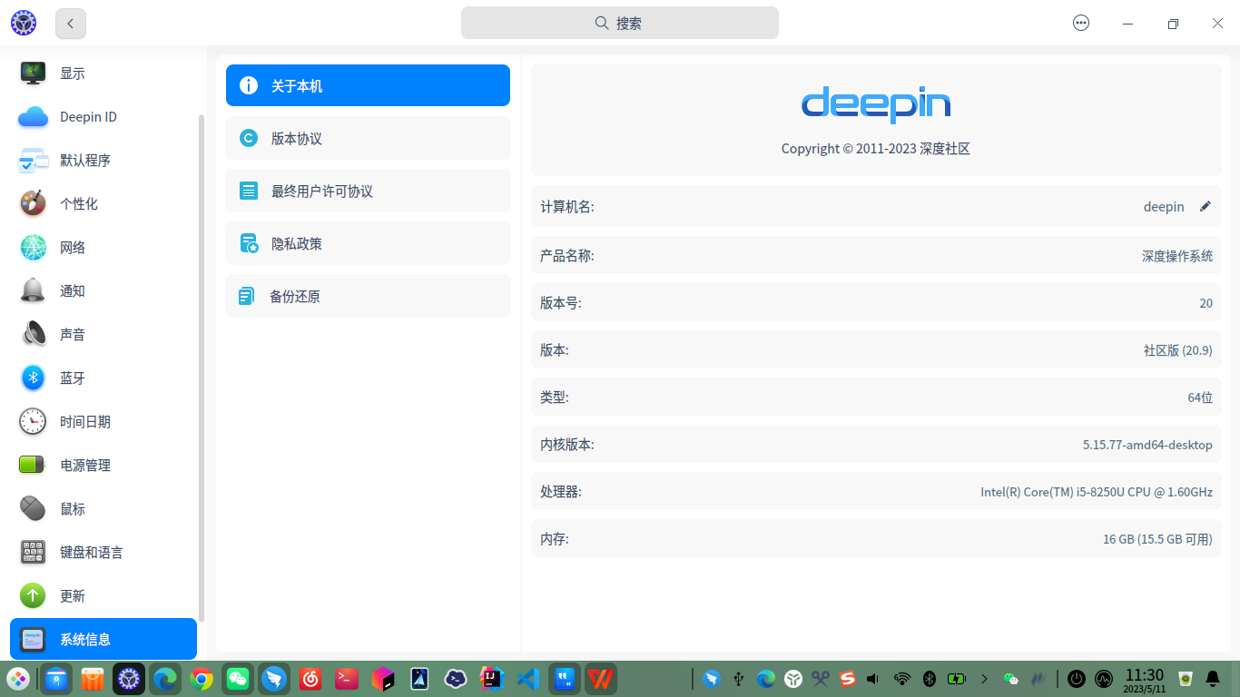
Task: Click the DingTalk system tray icon
Action: 712,678
